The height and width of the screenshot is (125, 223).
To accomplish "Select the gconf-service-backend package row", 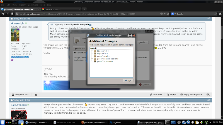I will pos(108,59).
